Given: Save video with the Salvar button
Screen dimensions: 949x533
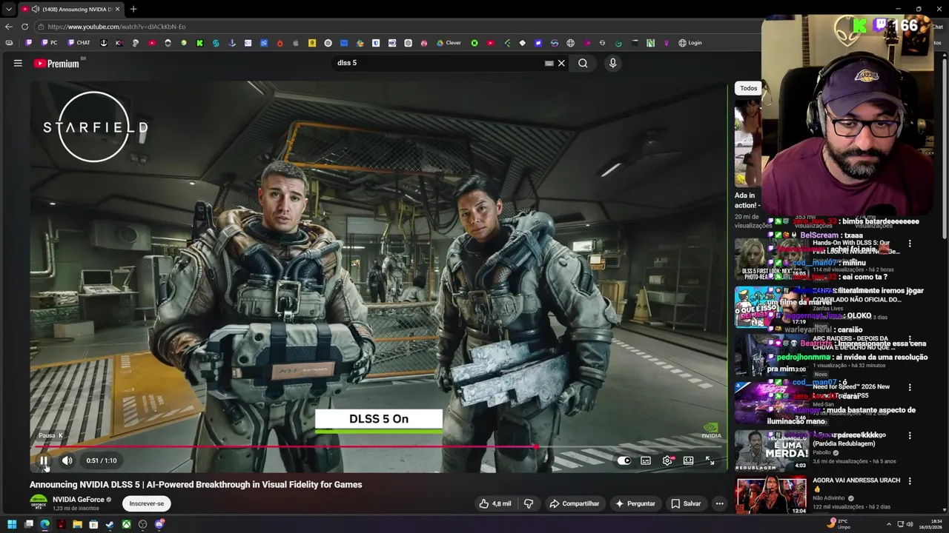Looking at the screenshot, I should point(686,503).
